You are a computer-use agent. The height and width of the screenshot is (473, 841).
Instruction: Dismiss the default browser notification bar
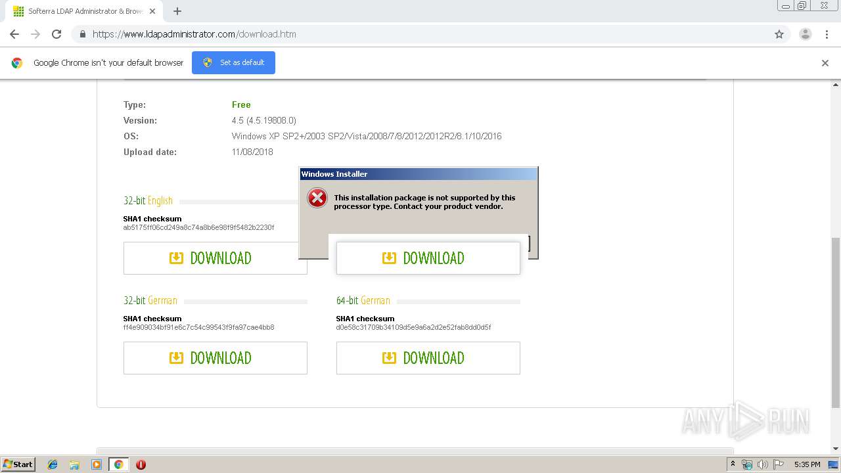(825, 63)
